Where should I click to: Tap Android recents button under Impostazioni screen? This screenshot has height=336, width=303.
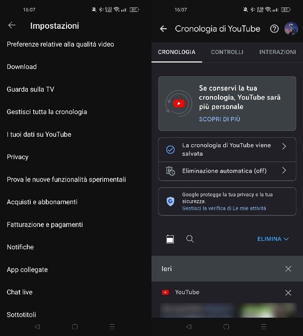click(x=112, y=327)
